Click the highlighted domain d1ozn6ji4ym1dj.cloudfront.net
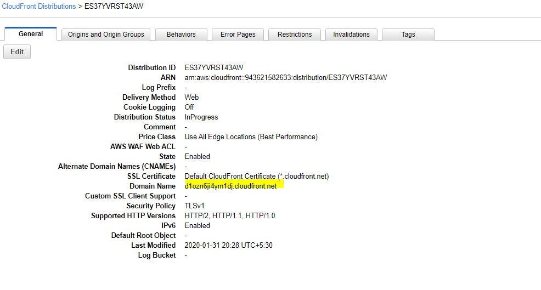This screenshot has width=541, height=290. pos(230,186)
